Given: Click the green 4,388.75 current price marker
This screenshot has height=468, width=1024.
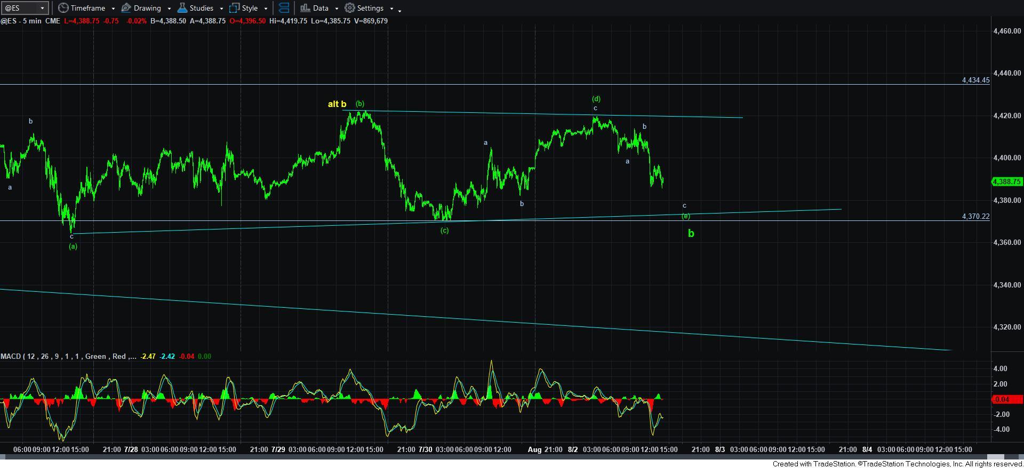Looking at the screenshot, I should [1006, 182].
